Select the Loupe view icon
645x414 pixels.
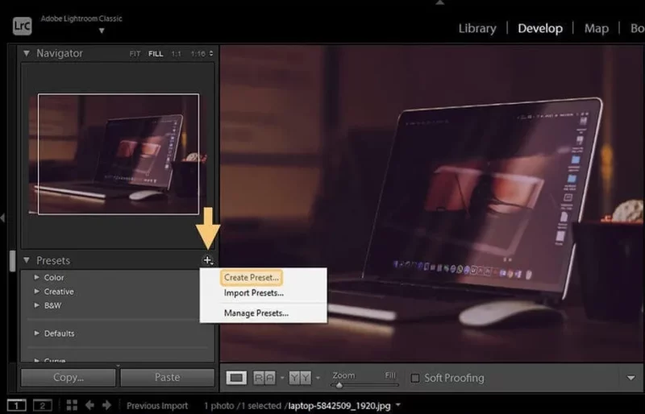coord(236,378)
